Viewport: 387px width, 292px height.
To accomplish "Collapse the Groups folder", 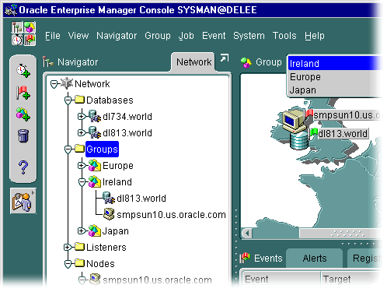I will coord(68,150).
